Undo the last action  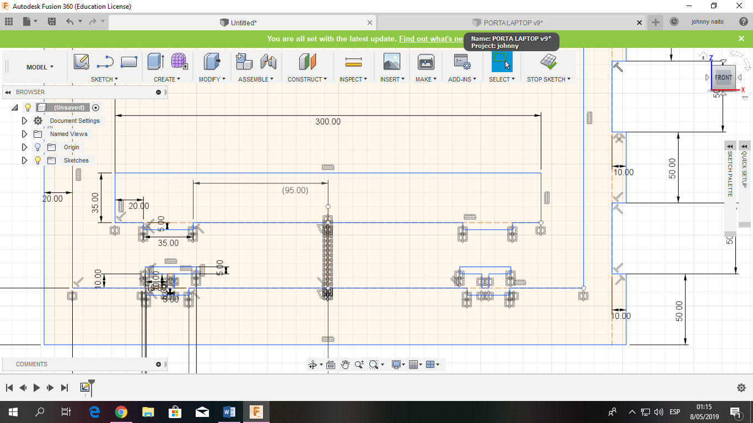pyautogui.click(x=70, y=22)
